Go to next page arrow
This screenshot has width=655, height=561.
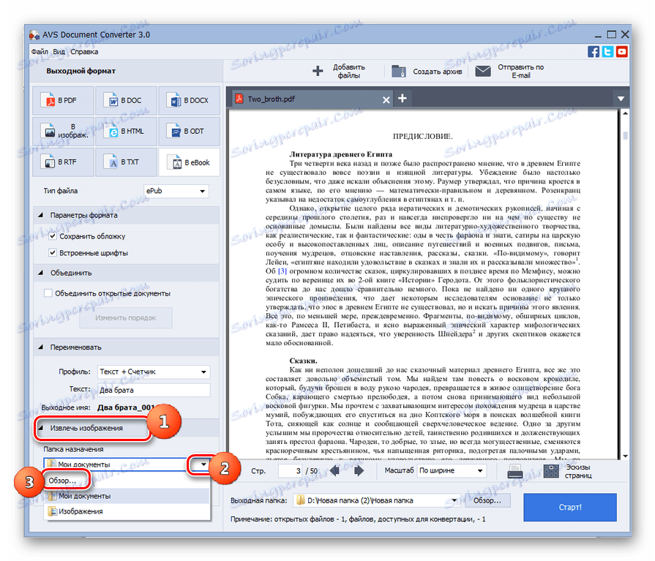[359, 470]
